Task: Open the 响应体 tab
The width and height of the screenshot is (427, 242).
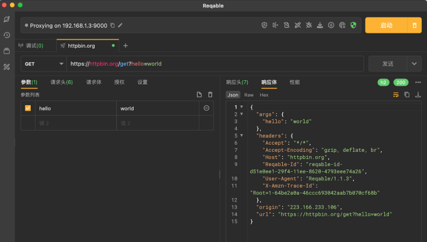Action: [269, 82]
